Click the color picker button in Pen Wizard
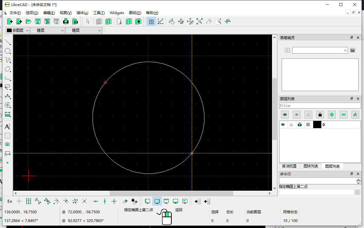 [x=353, y=50]
